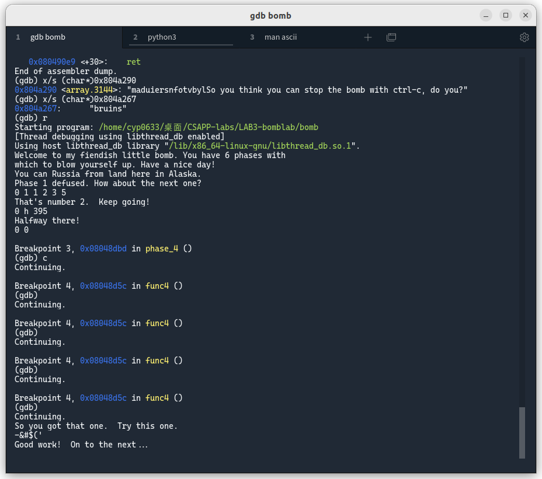The width and height of the screenshot is (542, 479).
Task: Click "Phase 1 defused" message line
Action: click(x=108, y=183)
